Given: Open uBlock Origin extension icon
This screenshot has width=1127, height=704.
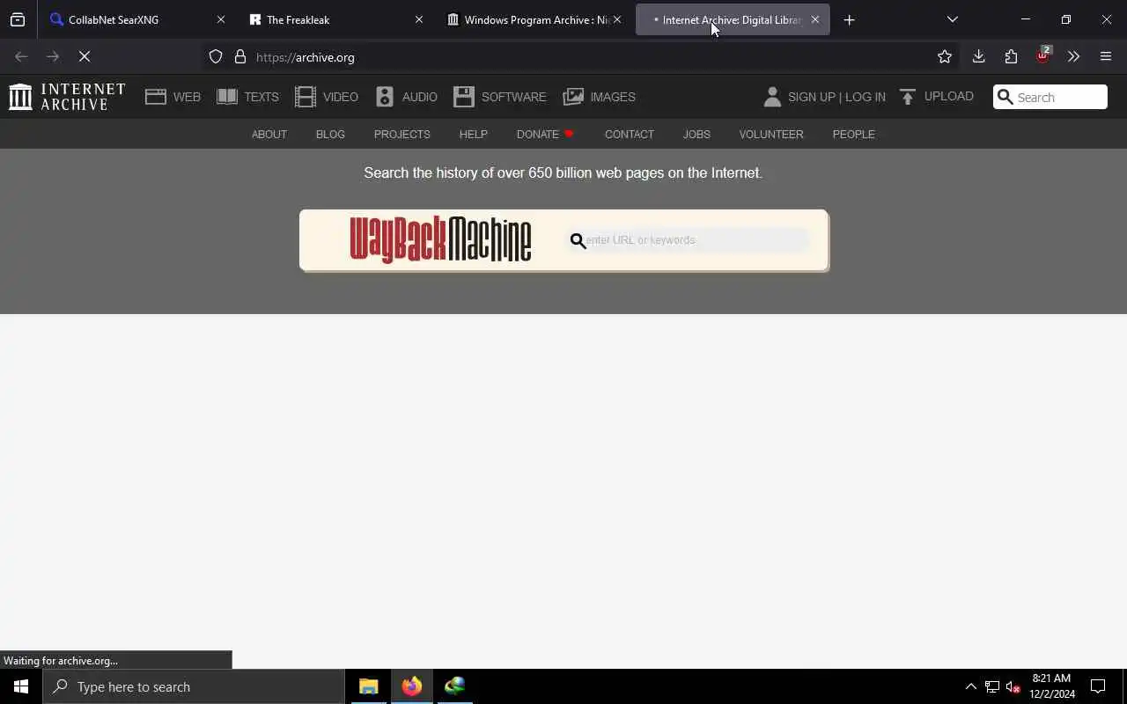Looking at the screenshot, I should point(1042,56).
